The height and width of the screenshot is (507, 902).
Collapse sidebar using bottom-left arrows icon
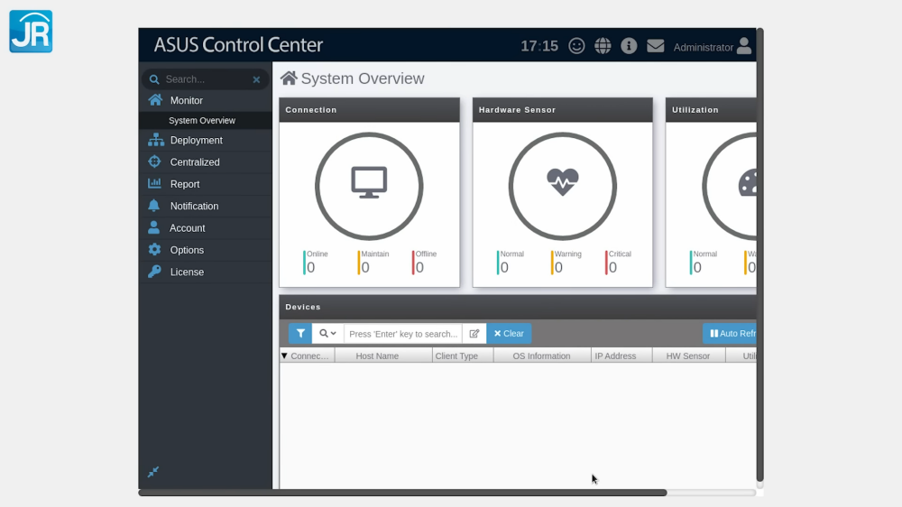153,472
